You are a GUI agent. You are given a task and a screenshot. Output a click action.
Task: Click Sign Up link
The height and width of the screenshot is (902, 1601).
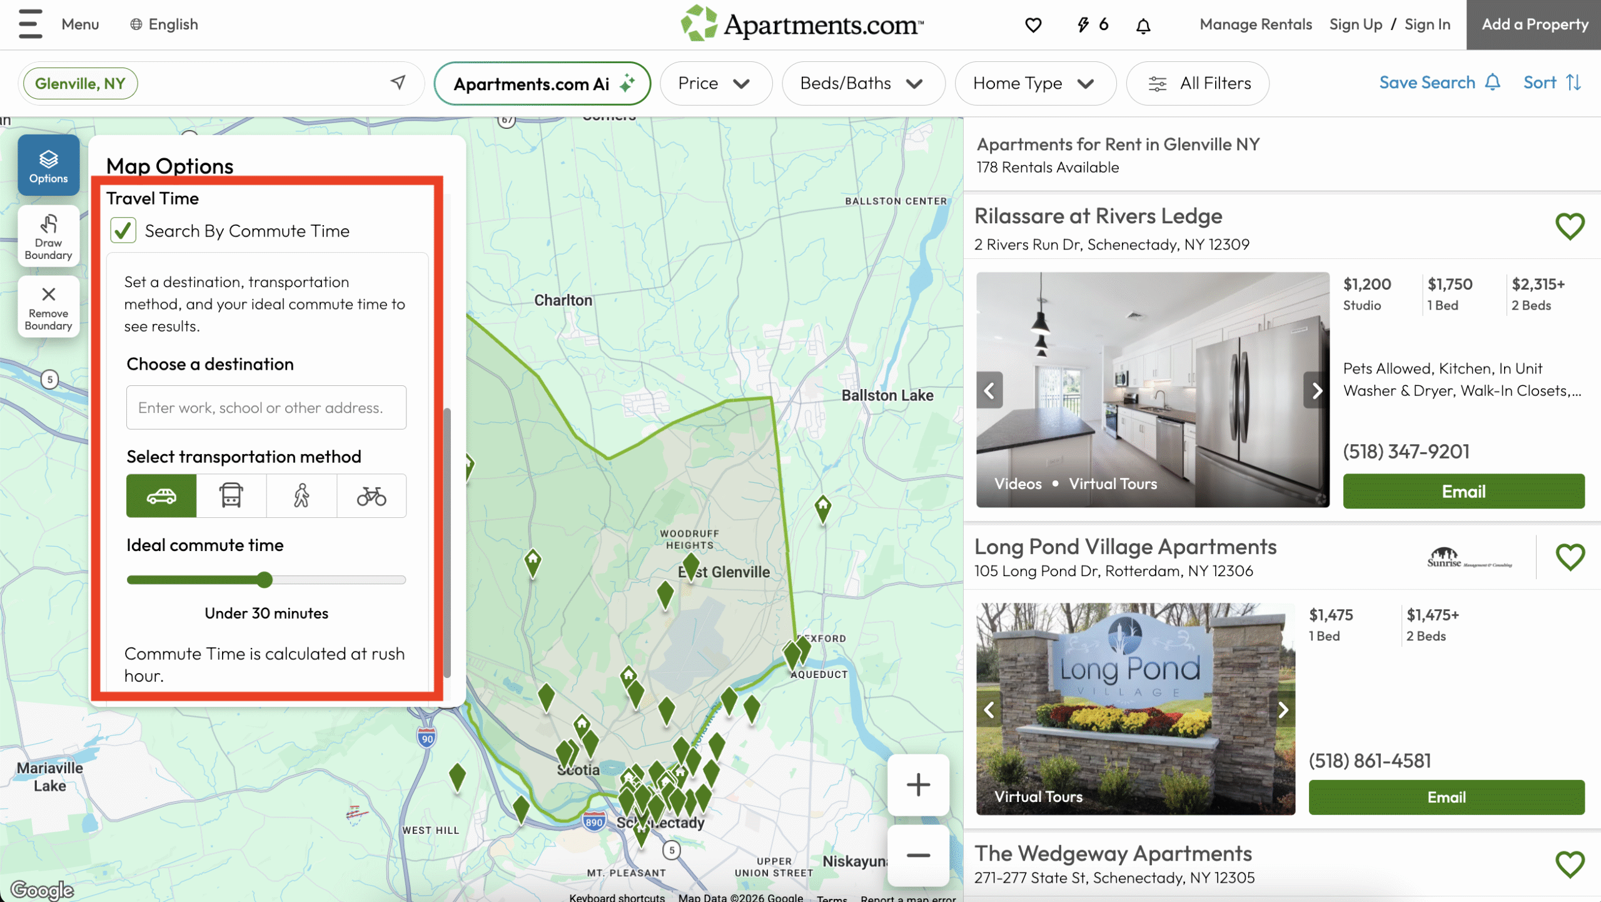[1356, 24]
